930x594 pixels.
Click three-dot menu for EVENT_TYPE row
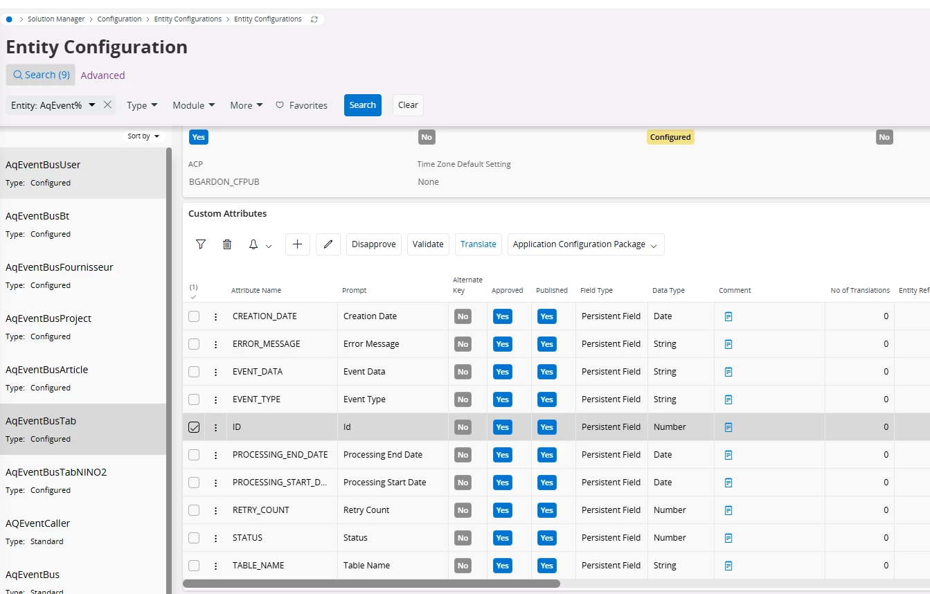click(x=215, y=399)
